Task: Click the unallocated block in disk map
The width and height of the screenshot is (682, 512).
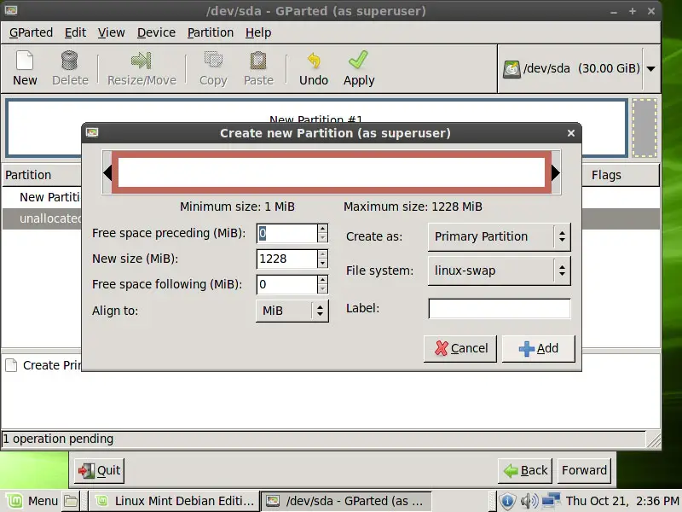Action: 644,127
